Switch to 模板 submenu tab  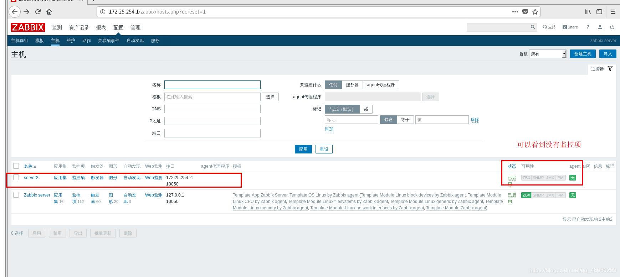[x=40, y=41]
